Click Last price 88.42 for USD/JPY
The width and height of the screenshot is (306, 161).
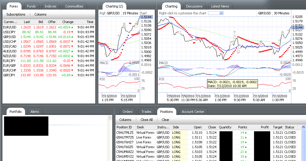[26, 32]
